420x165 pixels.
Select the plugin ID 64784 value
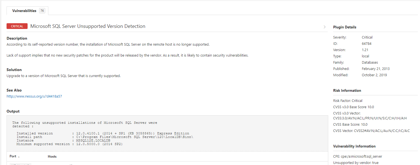[x=366, y=44]
